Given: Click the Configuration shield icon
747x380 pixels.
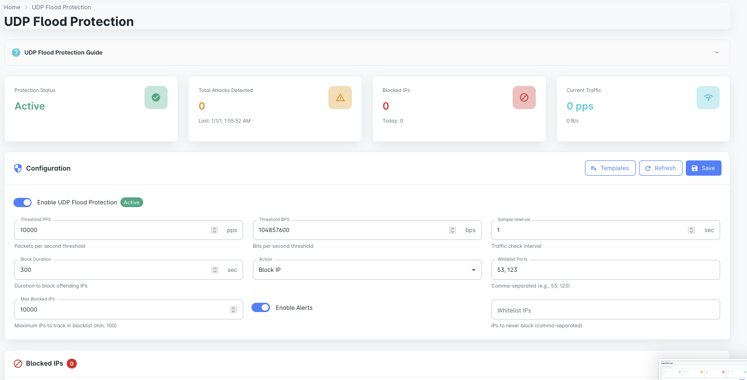Looking at the screenshot, I should coord(18,168).
